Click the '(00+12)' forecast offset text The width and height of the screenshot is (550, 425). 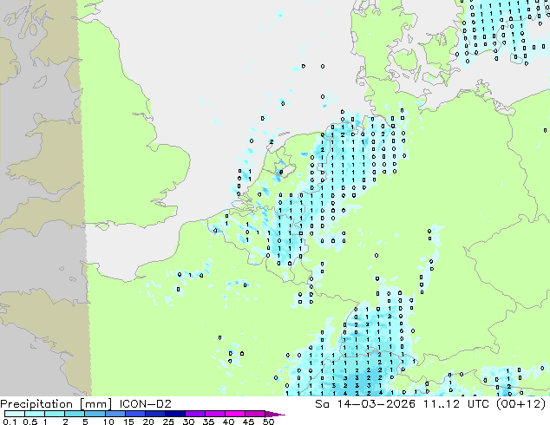[x=521, y=404]
